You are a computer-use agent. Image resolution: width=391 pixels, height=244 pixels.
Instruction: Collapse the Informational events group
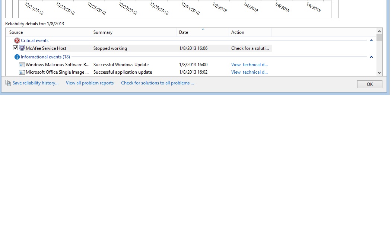(x=371, y=57)
